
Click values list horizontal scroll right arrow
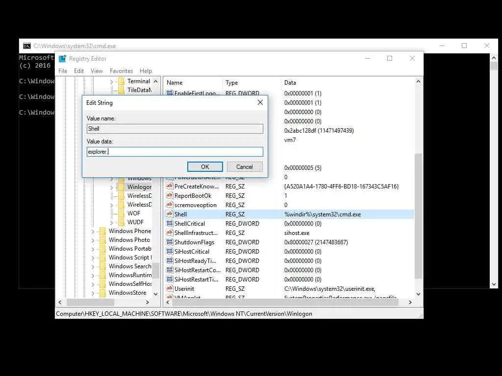click(410, 302)
